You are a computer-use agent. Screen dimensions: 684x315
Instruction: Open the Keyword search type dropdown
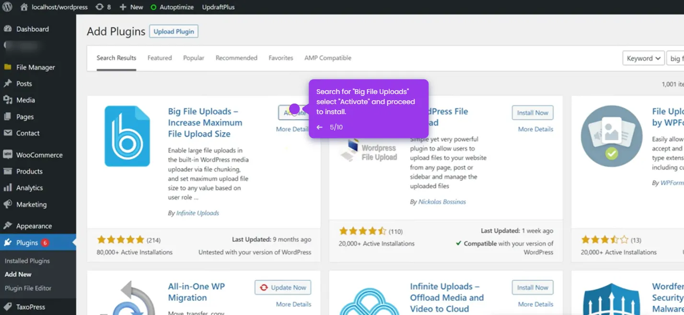[643, 58]
